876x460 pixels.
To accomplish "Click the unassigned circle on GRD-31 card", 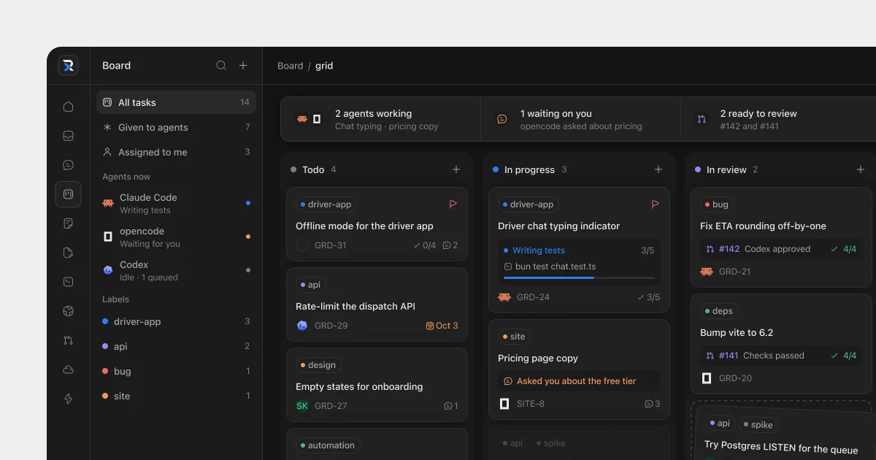I will click(302, 245).
